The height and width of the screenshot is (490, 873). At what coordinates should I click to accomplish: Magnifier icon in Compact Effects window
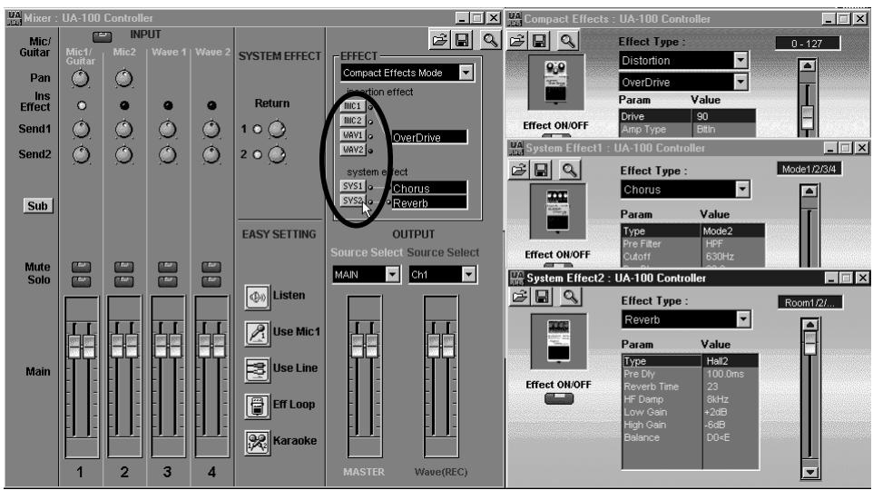pyautogui.click(x=567, y=41)
